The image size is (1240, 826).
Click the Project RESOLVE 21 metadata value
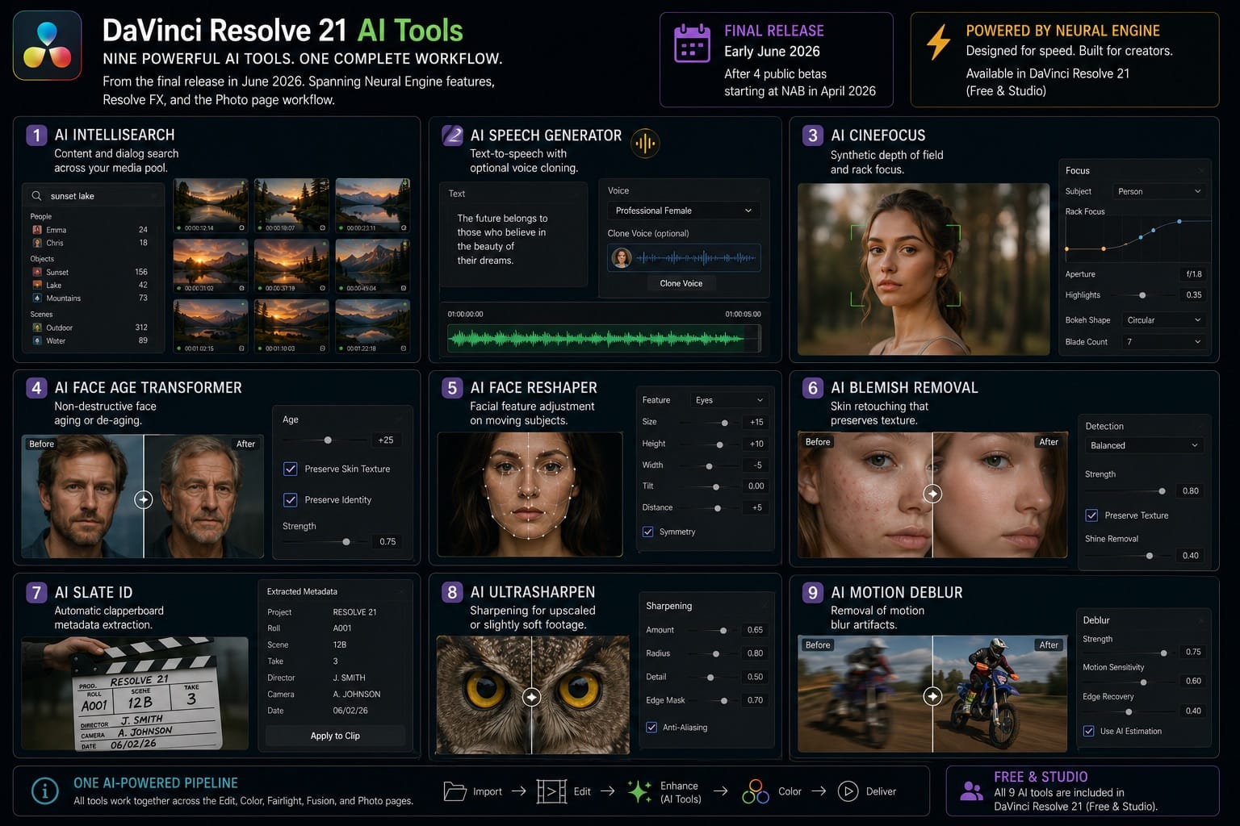point(354,612)
